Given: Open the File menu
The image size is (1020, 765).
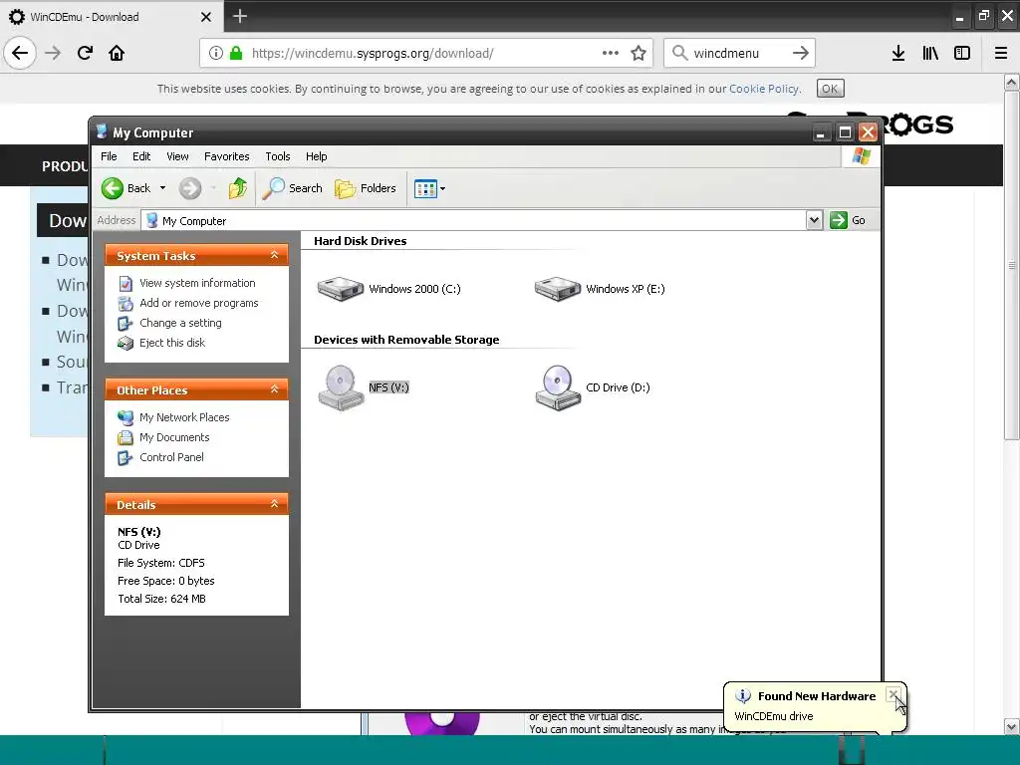Looking at the screenshot, I should coord(109,156).
